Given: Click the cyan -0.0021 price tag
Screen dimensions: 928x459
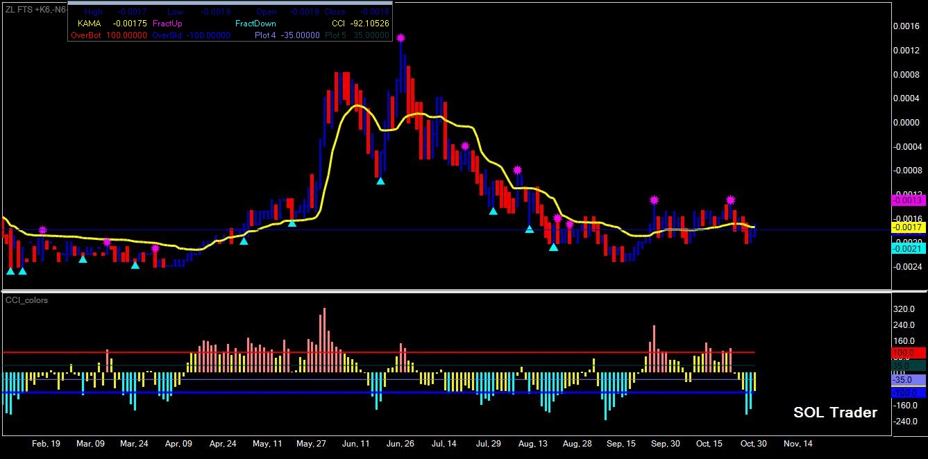Looking at the screenshot, I should (x=908, y=248).
